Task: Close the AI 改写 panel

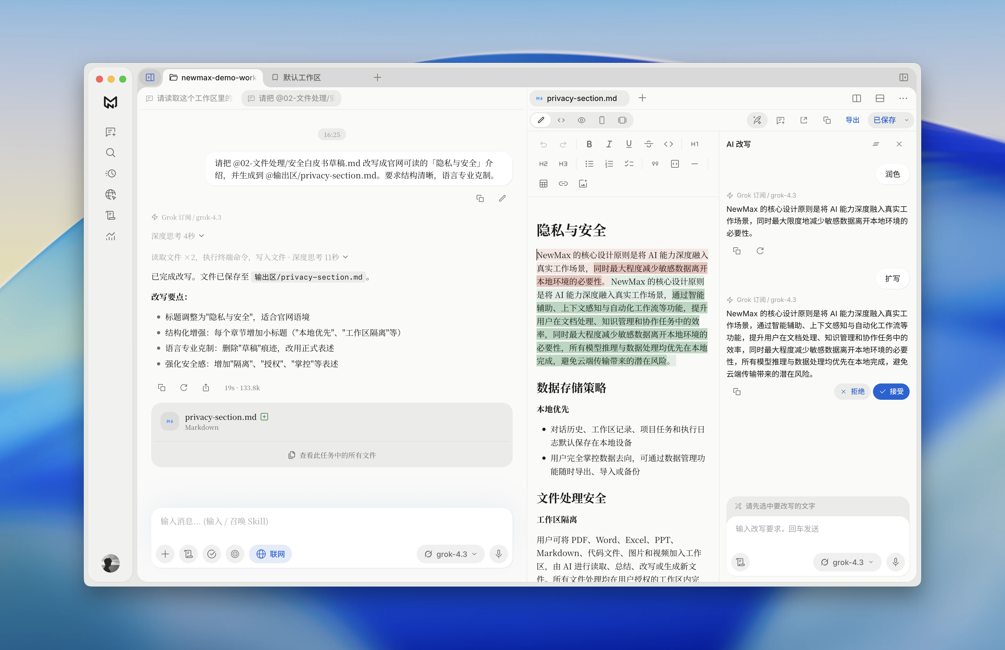Action: [x=899, y=144]
